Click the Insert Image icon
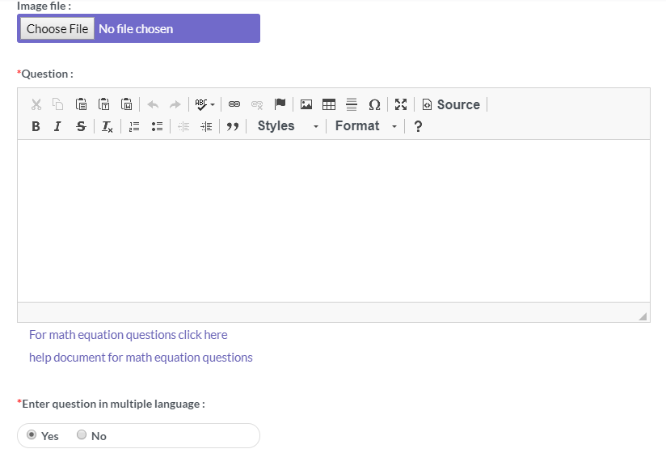The width and height of the screenshot is (666, 449). point(306,104)
